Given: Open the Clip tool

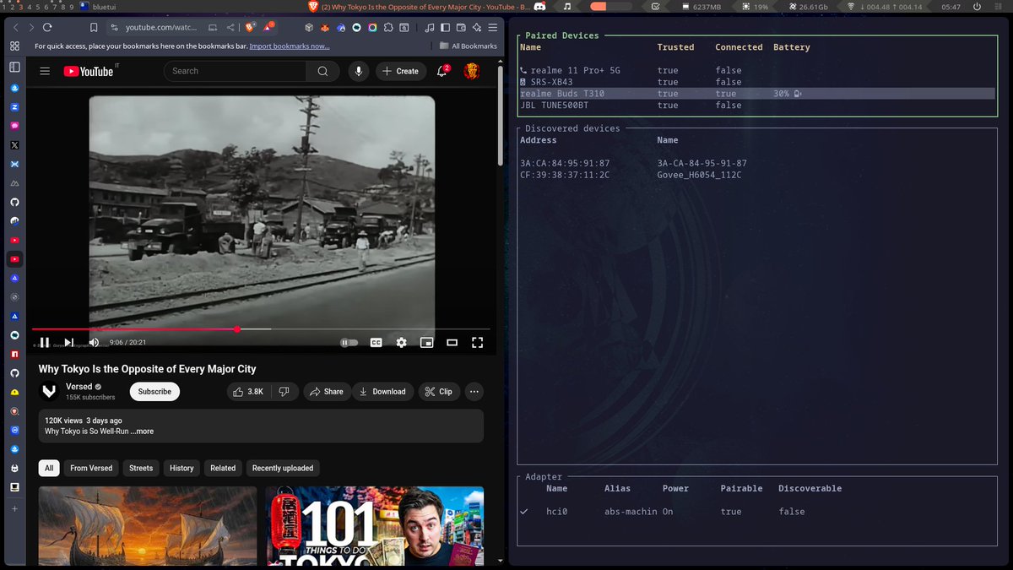Looking at the screenshot, I should (438, 392).
